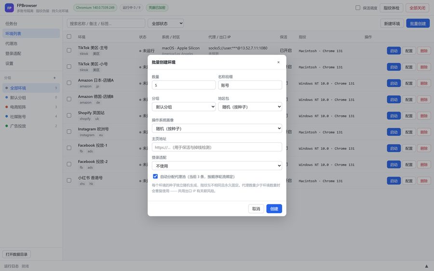This screenshot has width=434, height=271.
Task: Open the 分组 dropdown in dialog
Action: click(x=184, y=107)
